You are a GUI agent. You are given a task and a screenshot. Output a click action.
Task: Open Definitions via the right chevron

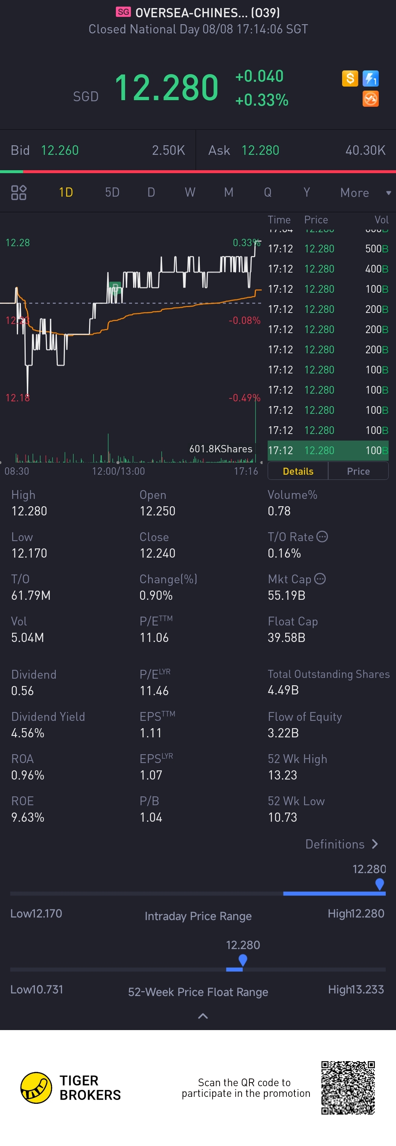click(x=375, y=844)
